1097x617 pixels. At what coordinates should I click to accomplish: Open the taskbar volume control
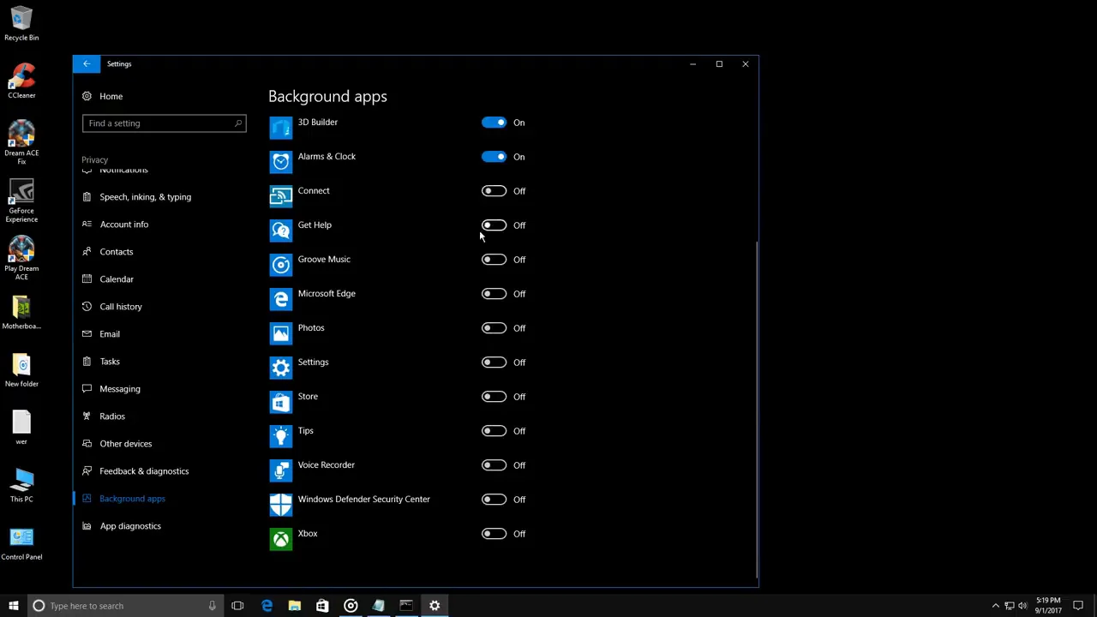click(1022, 606)
